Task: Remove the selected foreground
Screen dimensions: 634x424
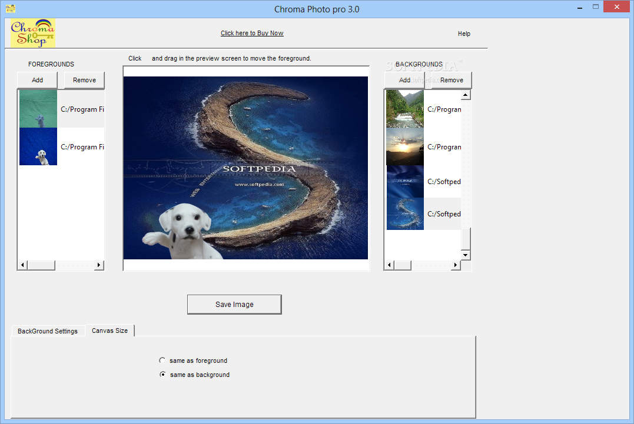Action: click(84, 80)
